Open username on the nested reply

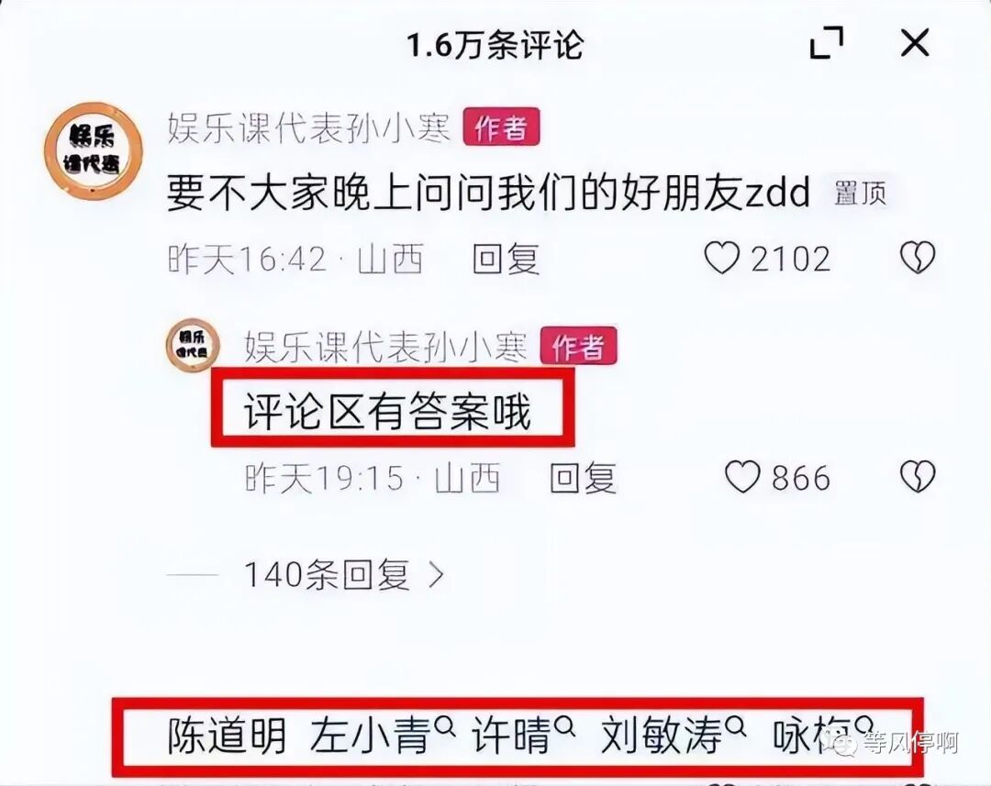pos(385,347)
